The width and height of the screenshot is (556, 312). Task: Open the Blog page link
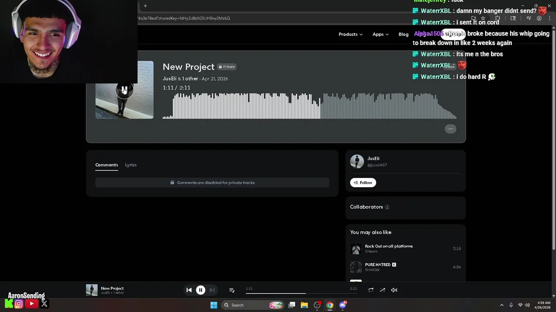(x=404, y=34)
